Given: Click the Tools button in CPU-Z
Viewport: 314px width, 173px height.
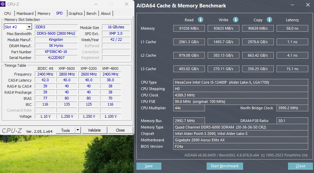Looking at the screenshot, I should pos(66,131).
